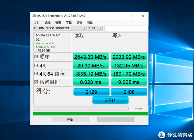Screen dimensions: 194x140
Task: Click the stornvme - OK driver status text
Action: tap(45, 43)
